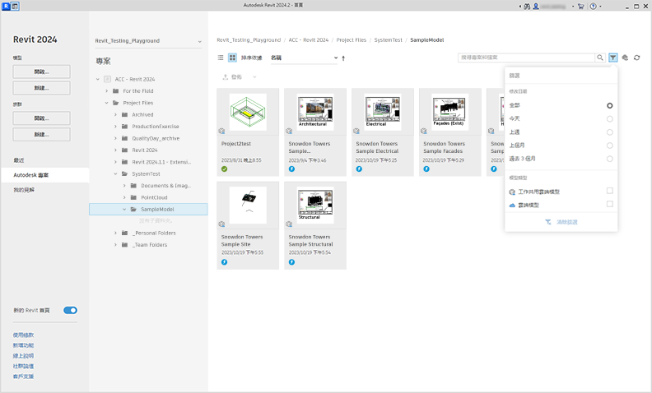Open the first link at bottom of sidebar
The width and height of the screenshot is (652, 393).
pos(23,335)
